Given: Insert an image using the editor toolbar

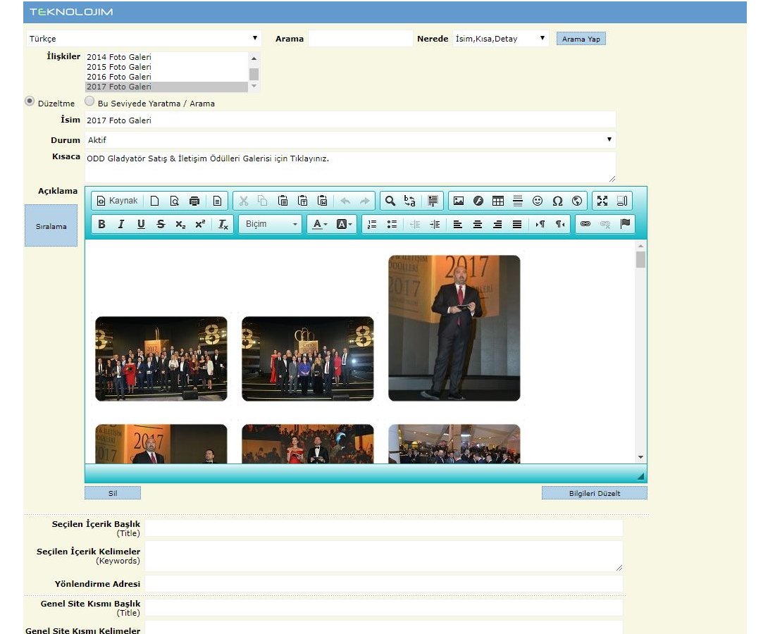Looking at the screenshot, I should point(459,201).
